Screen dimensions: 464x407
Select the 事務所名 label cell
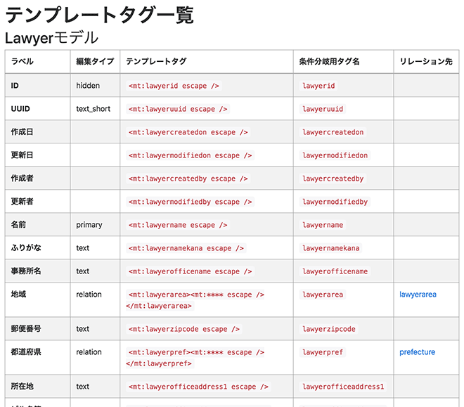point(37,271)
